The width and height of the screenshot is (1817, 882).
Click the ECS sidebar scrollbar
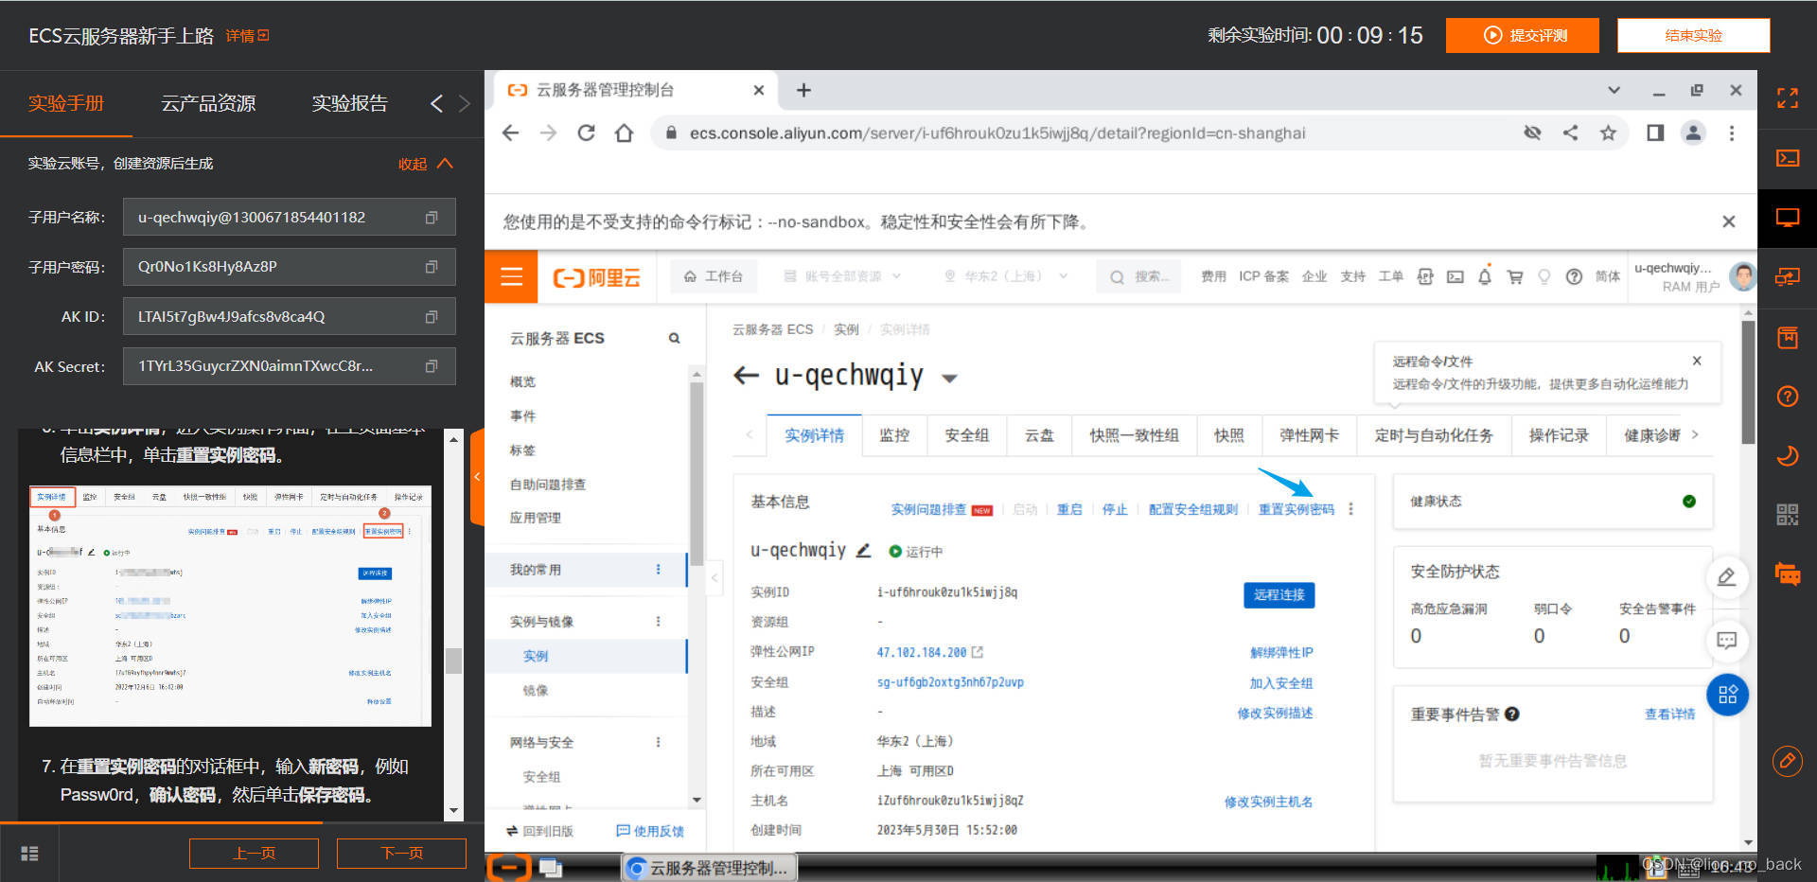pyautogui.click(x=697, y=473)
